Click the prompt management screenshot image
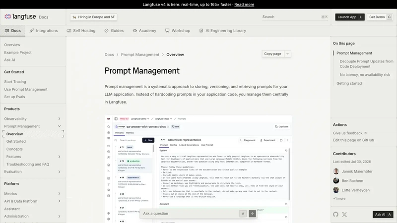Image resolution: width=397 pixels, height=223 pixels. [198, 169]
